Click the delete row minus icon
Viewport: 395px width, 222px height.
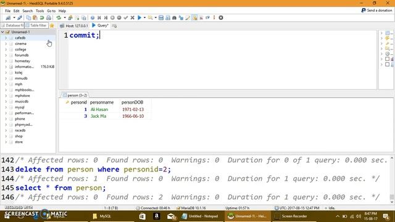point(119,18)
